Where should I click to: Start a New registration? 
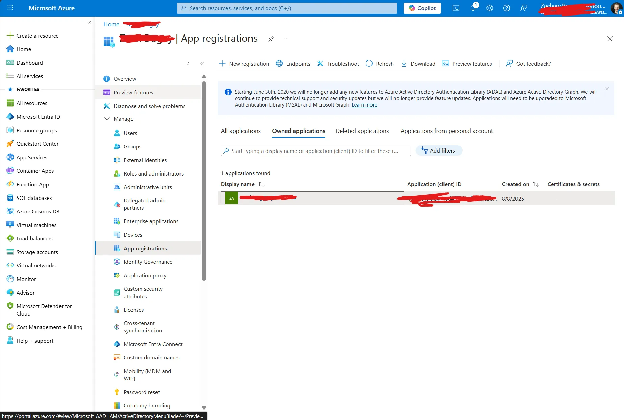click(x=244, y=64)
